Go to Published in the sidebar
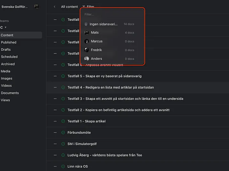This screenshot has width=229, height=171. click(9, 42)
